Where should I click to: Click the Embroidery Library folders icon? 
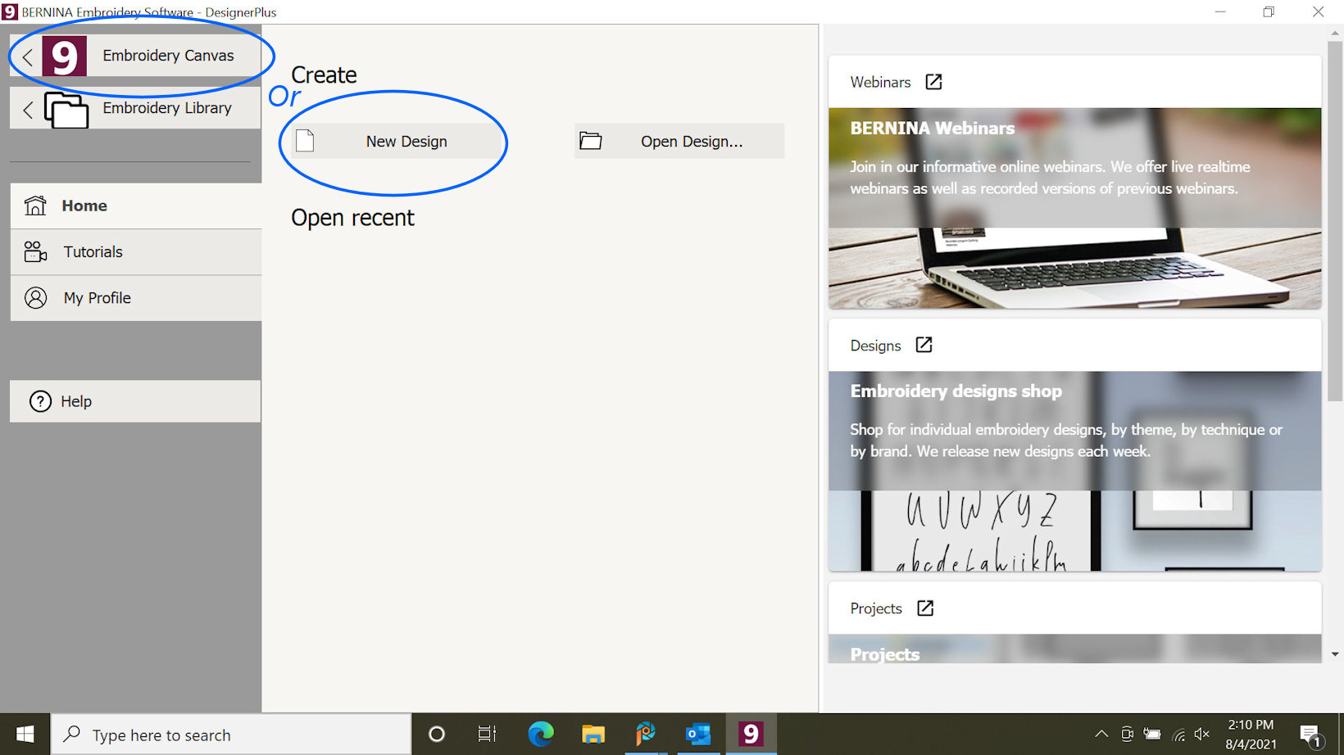point(66,110)
